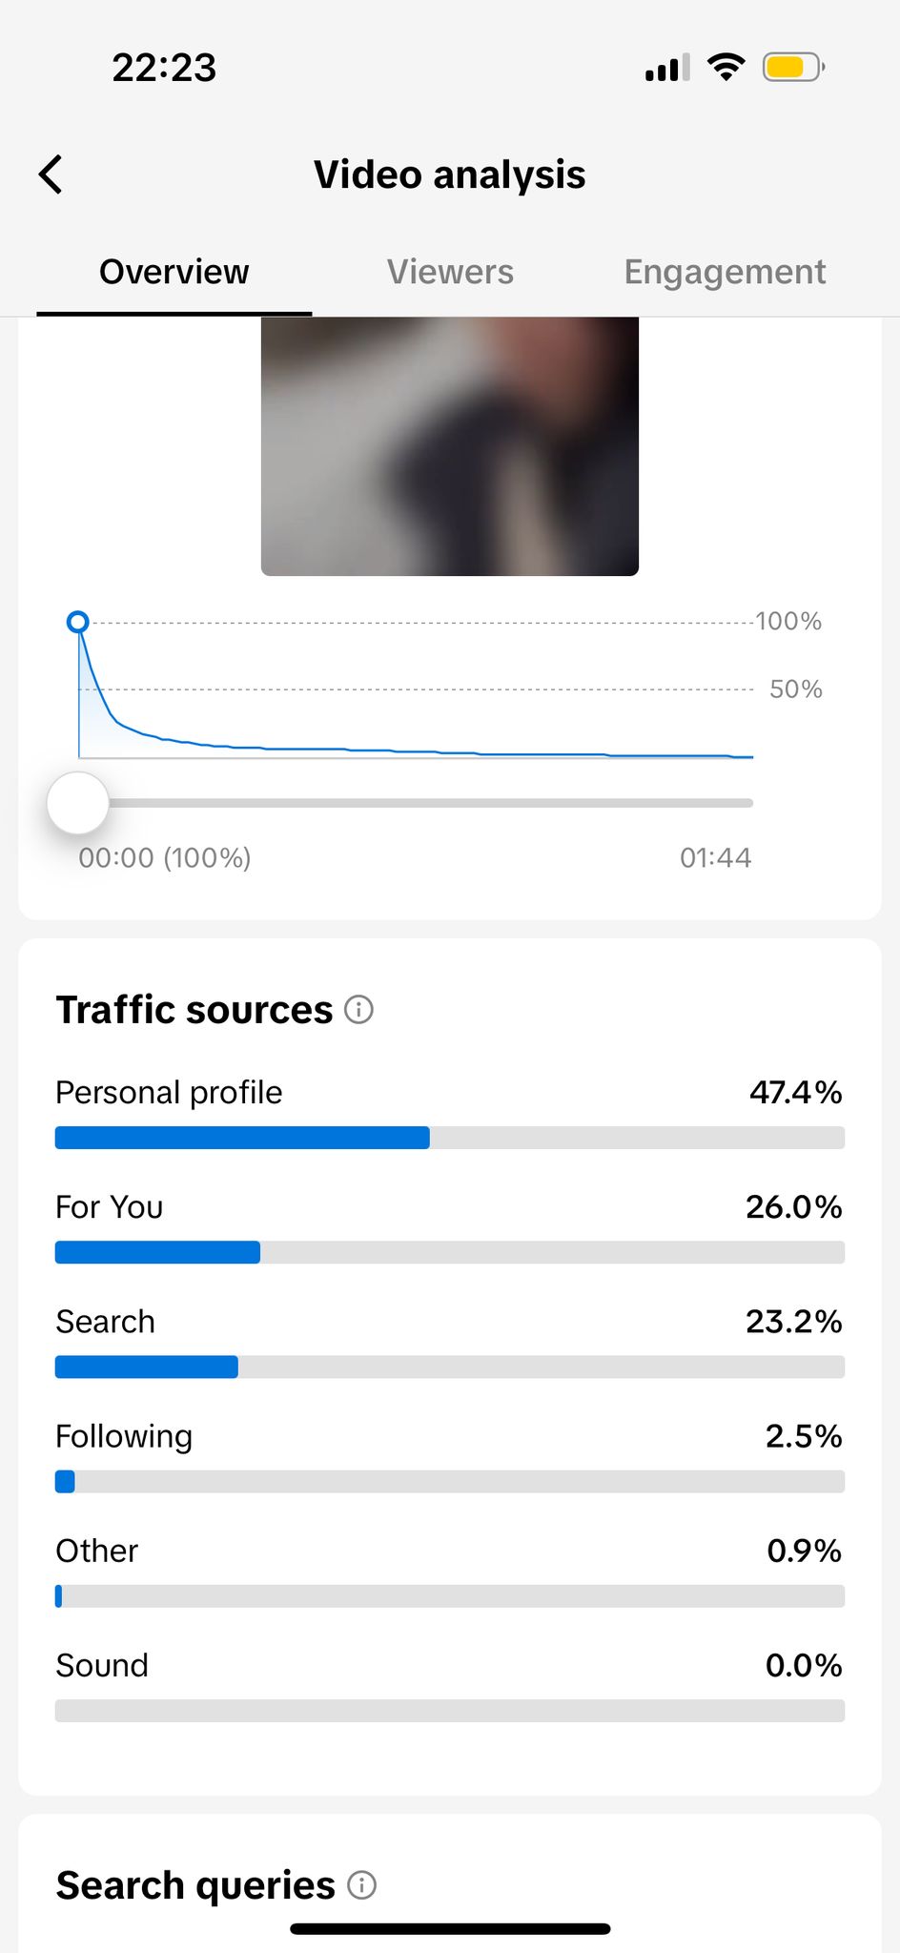Tap the Search traffic source label
Screen dimensions: 900x1953
click(106, 1322)
